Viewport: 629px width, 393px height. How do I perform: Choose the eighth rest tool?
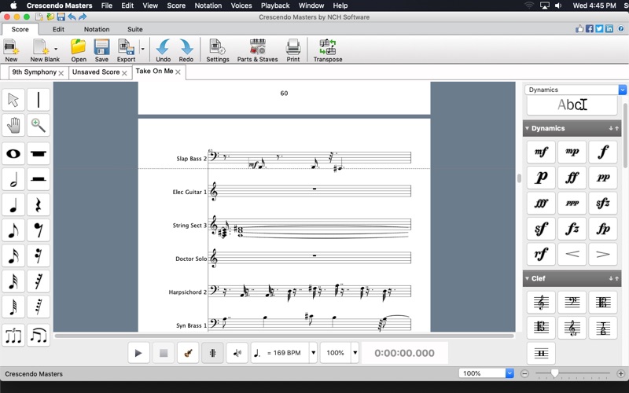tap(39, 230)
